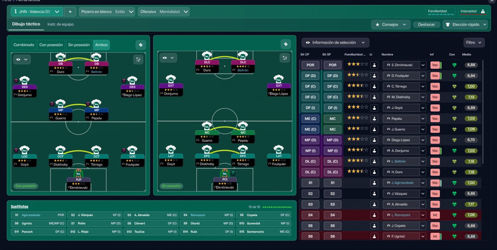Expand the Elección rápida dropdown
This screenshot has width=497, height=250.
coord(465,24)
